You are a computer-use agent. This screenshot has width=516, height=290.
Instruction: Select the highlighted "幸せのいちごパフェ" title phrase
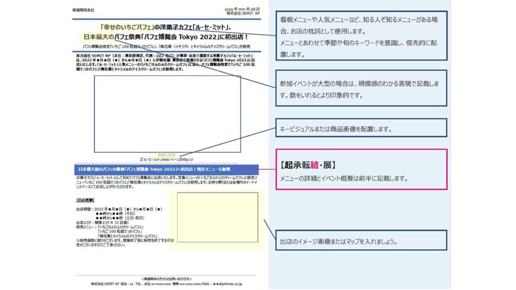pos(127,27)
